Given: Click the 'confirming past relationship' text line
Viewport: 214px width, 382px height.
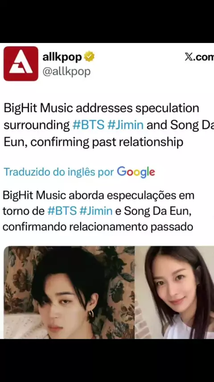Looking at the screenshot, I should (93, 143).
